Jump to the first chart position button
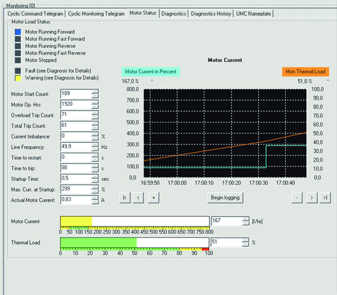Viewport: 337px width, 295px height. pos(125,198)
